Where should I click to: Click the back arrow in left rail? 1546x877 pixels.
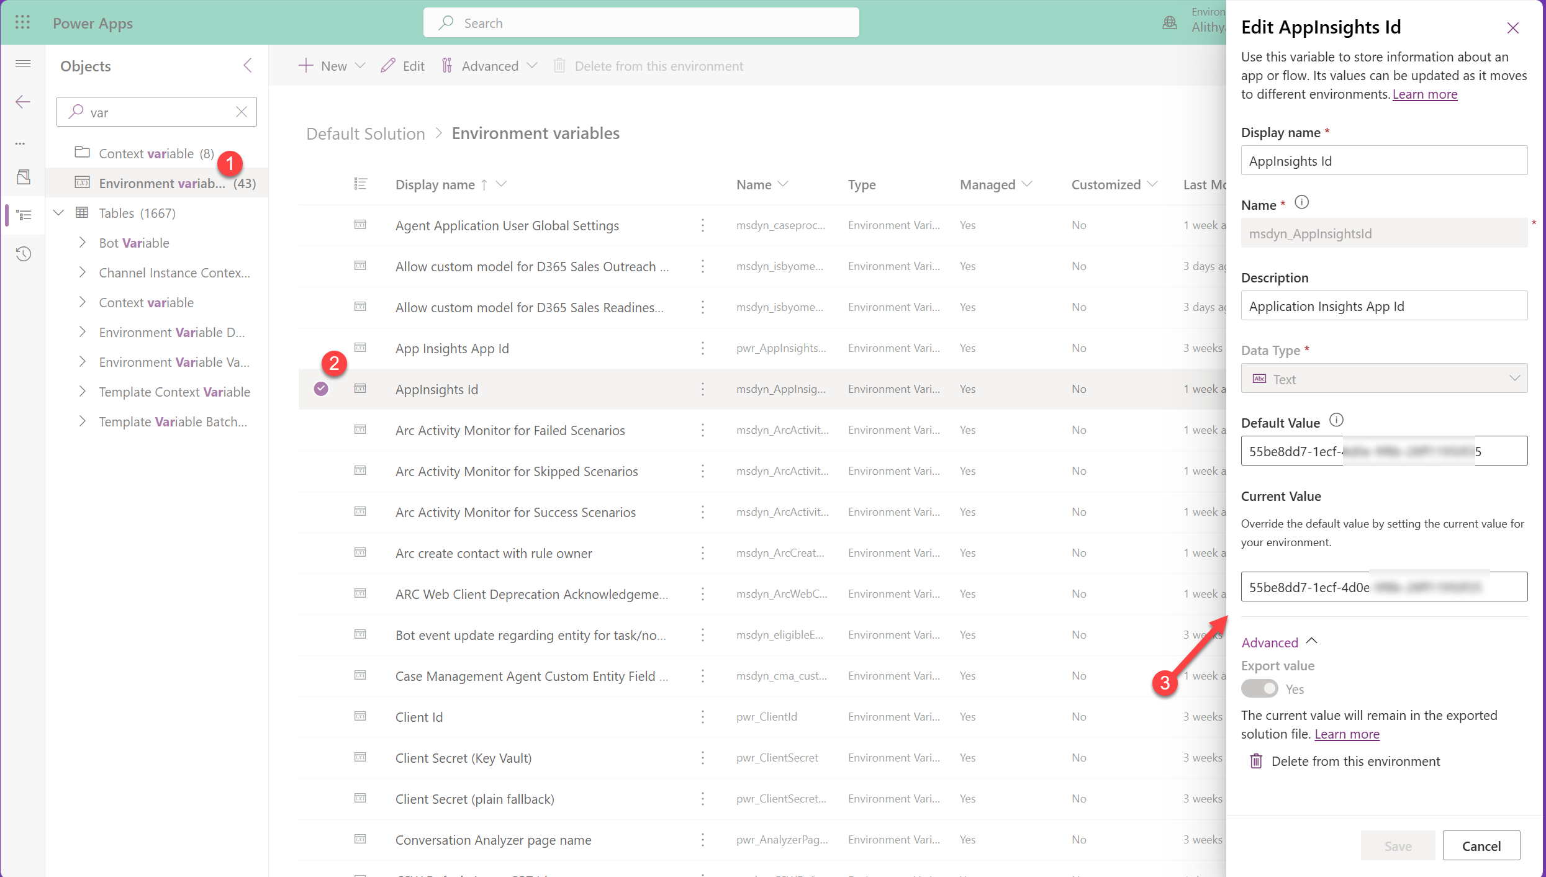click(x=23, y=102)
